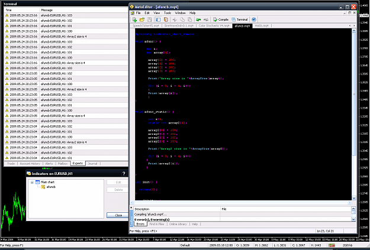The height and width of the screenshot is (250, 370).
Task: Click the toolbox list scroll-up arrow
Action: click(x=353, y=209)
